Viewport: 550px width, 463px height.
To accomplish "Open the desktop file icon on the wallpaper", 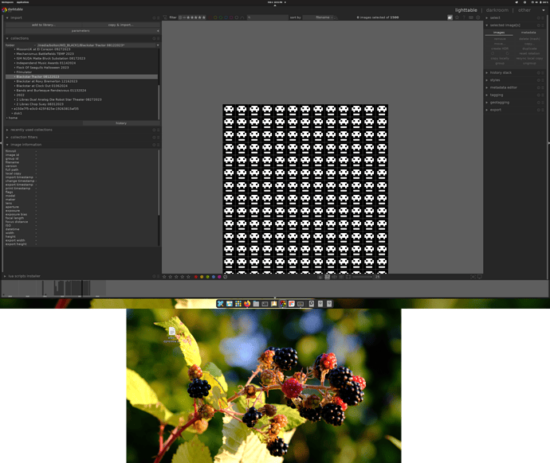I will click(x=172, y=335).
